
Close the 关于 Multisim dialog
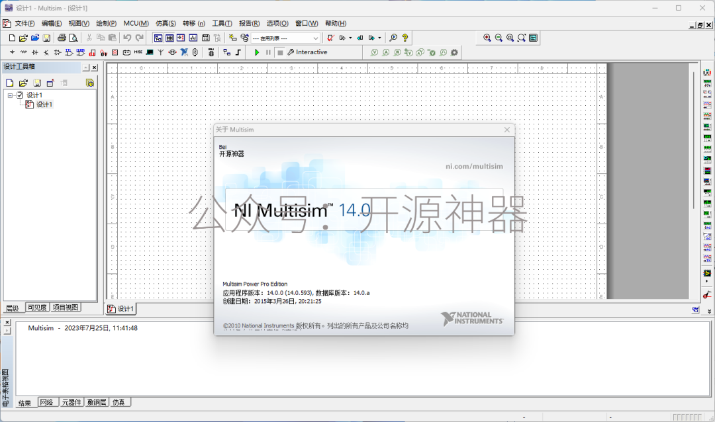click(x=507, y=130)
